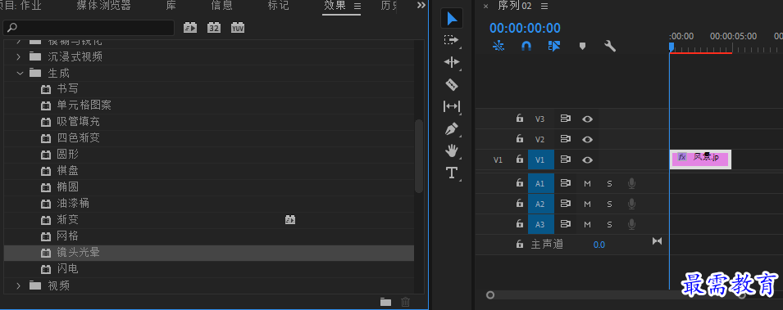
Task: Click the playhead timecode 00:00:00:00
Action: click(525, 28)
